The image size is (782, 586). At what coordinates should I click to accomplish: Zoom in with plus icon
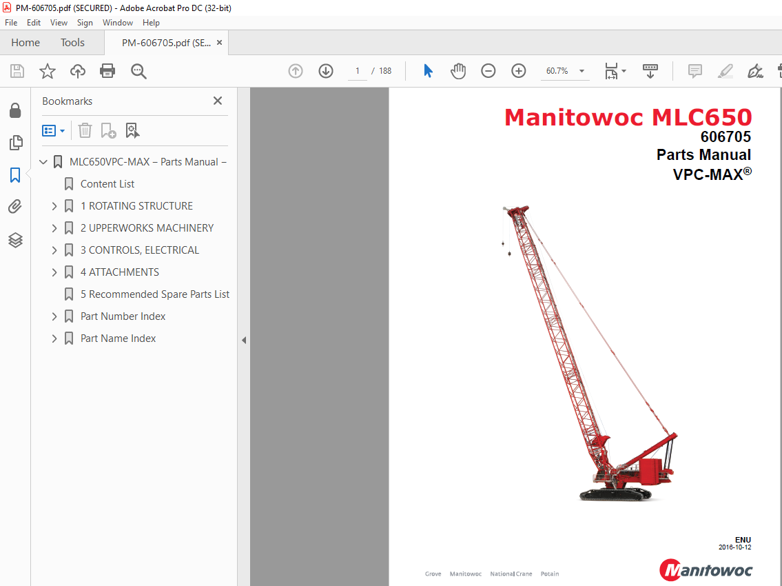pyautogui.click(x=519, y=71)
